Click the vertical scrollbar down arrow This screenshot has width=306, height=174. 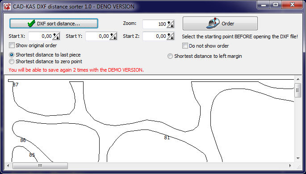pyautogui.click(x=298, y=158)
